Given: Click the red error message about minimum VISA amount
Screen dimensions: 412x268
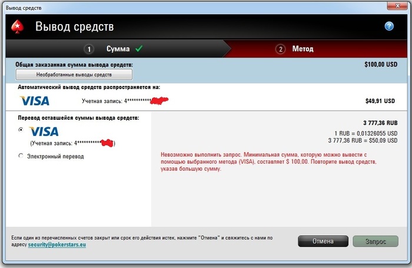Looking at the screenshot, I should 268,161.
